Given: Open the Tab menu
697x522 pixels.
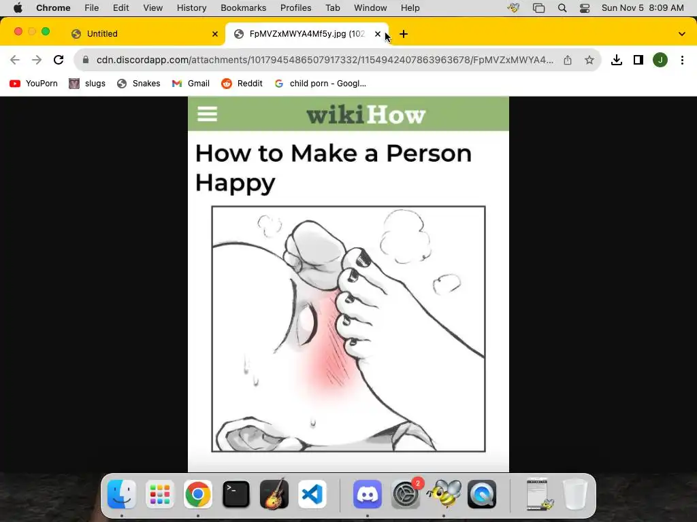Looking at the screenshot, I should pyautogui.click(x=332, y=8).
